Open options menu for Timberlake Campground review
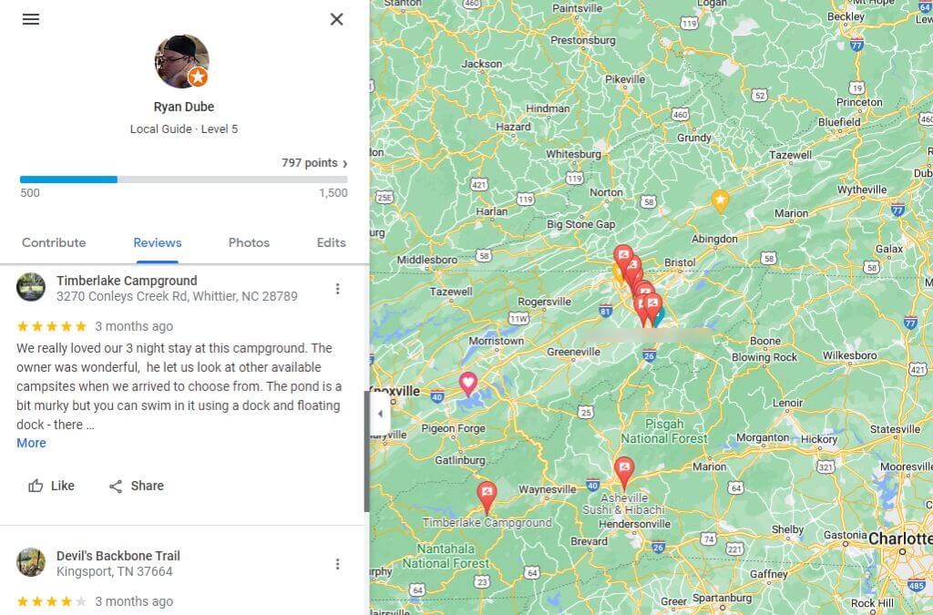Image resolution: width=933 pixels, height=615 pixels. (337, 289)
